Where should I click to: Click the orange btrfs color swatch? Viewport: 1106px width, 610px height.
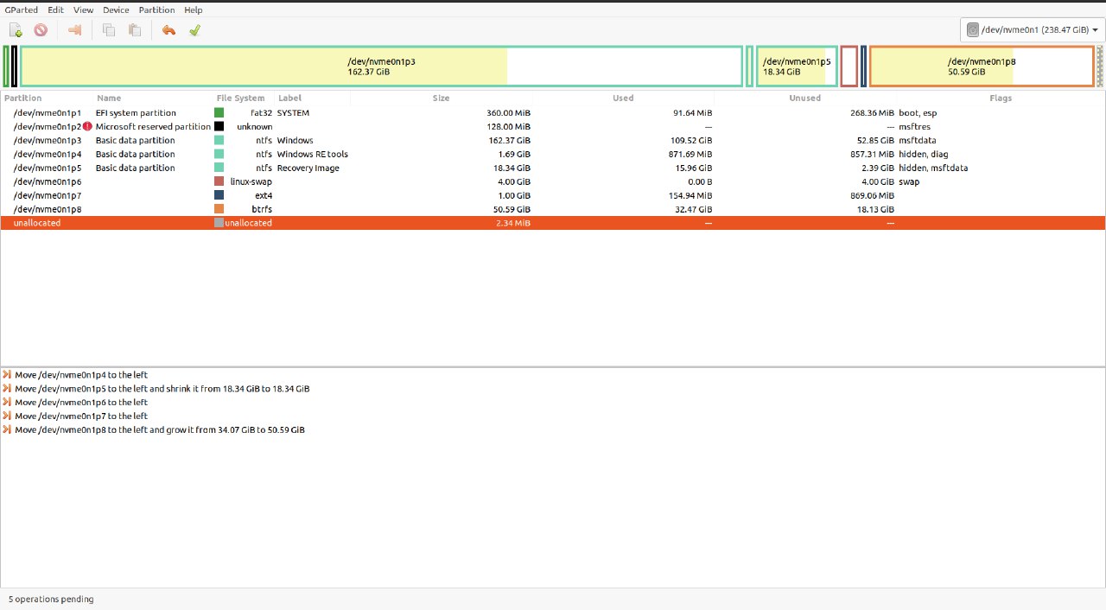click(219, 209)
